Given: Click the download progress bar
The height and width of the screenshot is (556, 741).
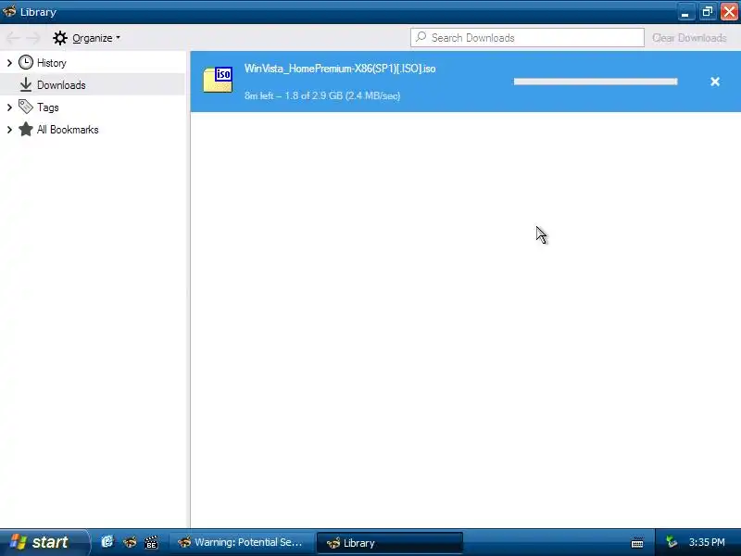Looking at the screenshot, I should point(596,82).
